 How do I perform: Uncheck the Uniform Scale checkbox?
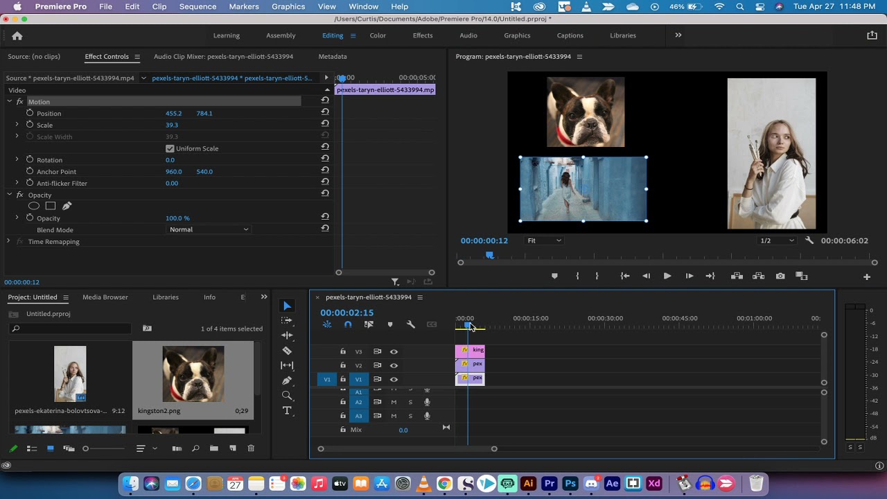(170, 148)
